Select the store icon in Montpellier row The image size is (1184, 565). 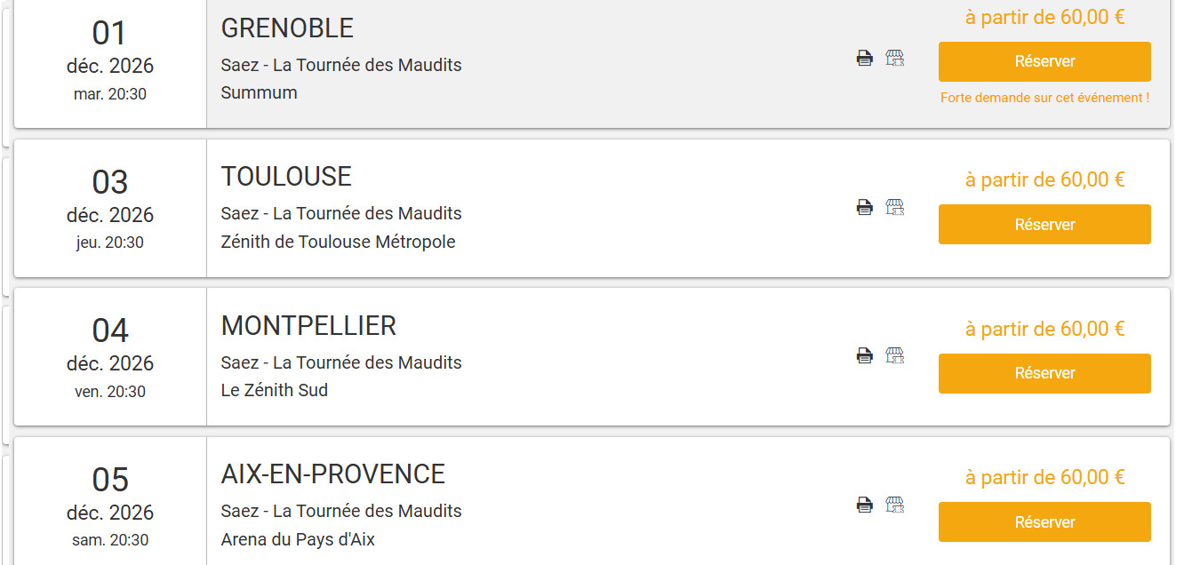click(x=894, y=356)
